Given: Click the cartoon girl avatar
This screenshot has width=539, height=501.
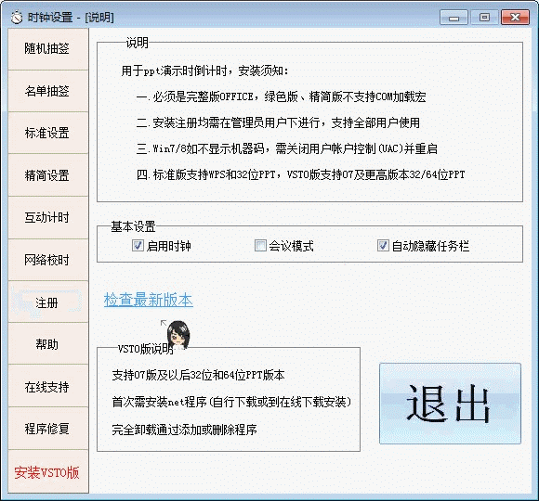Looking at the screenshot, I should tap(178, 335).
